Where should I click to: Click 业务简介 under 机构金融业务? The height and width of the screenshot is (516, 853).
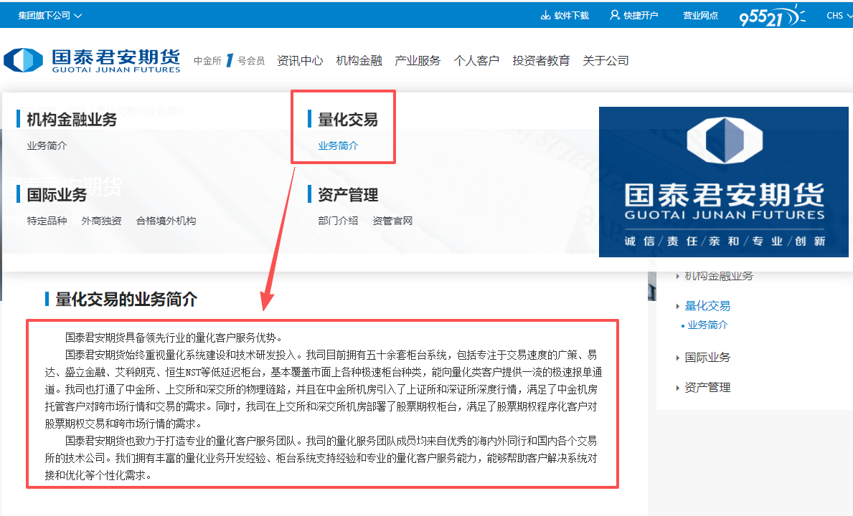[47, 145]
